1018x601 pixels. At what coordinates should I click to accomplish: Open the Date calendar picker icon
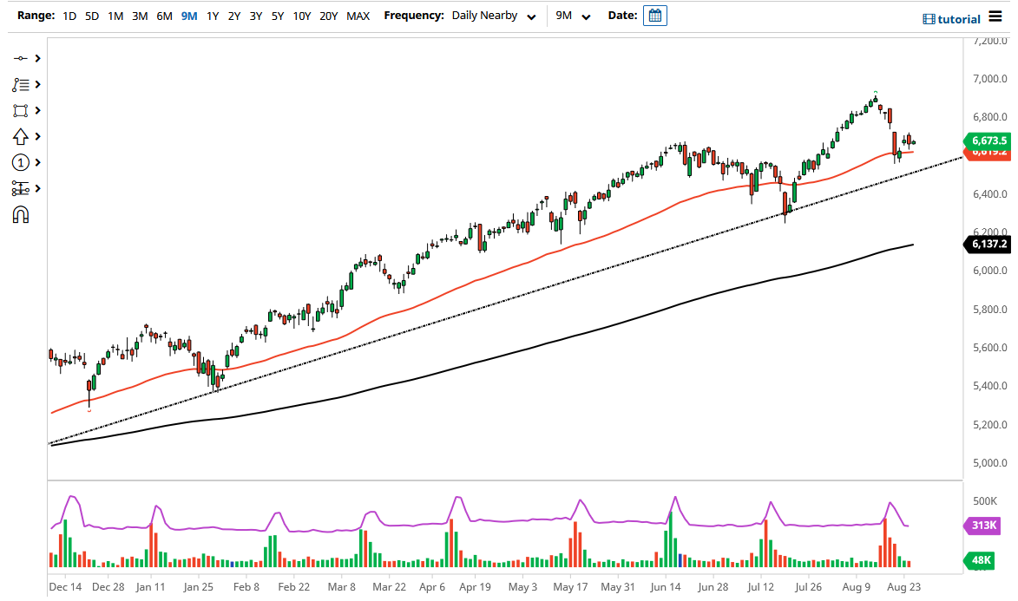[654, 15]
